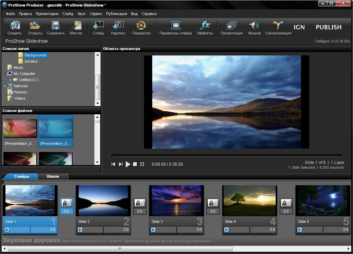Expand the Untitled (C:) drive node
This screenshot has height=254, width=353.
point(10,80)
